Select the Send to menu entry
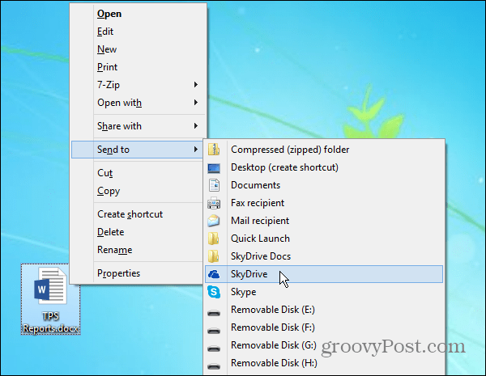 (x=137, y=150)
